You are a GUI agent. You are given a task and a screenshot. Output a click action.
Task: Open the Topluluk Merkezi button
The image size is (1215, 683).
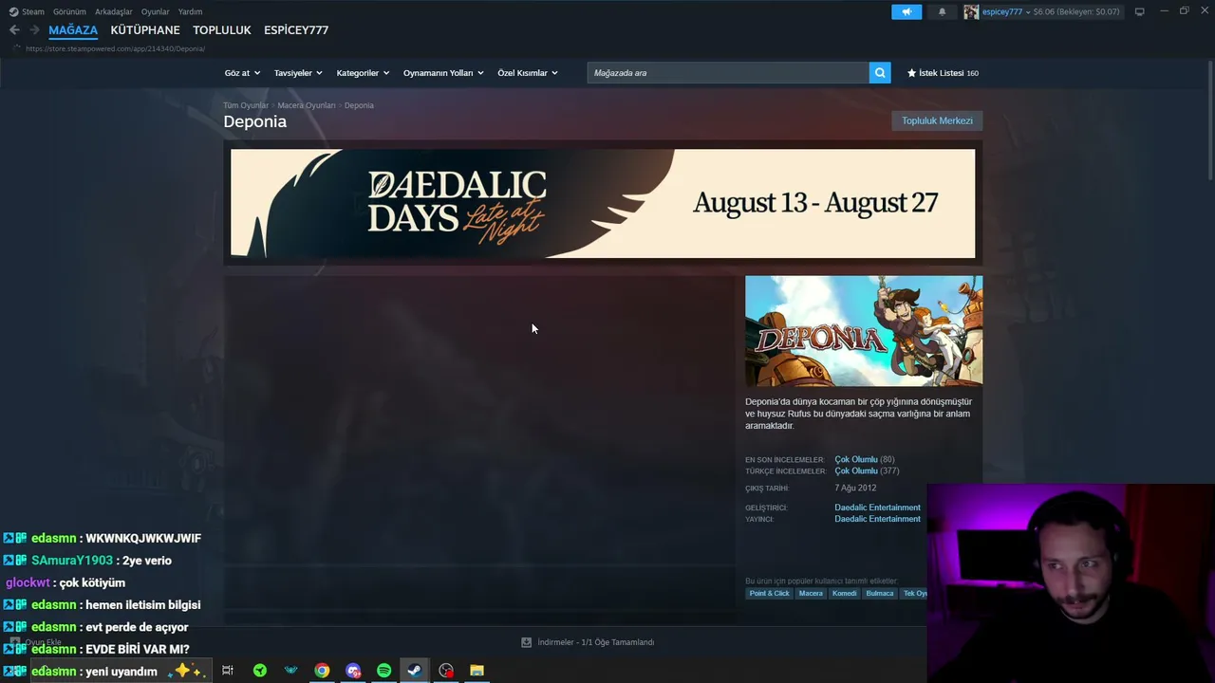[x=937, y=120]
